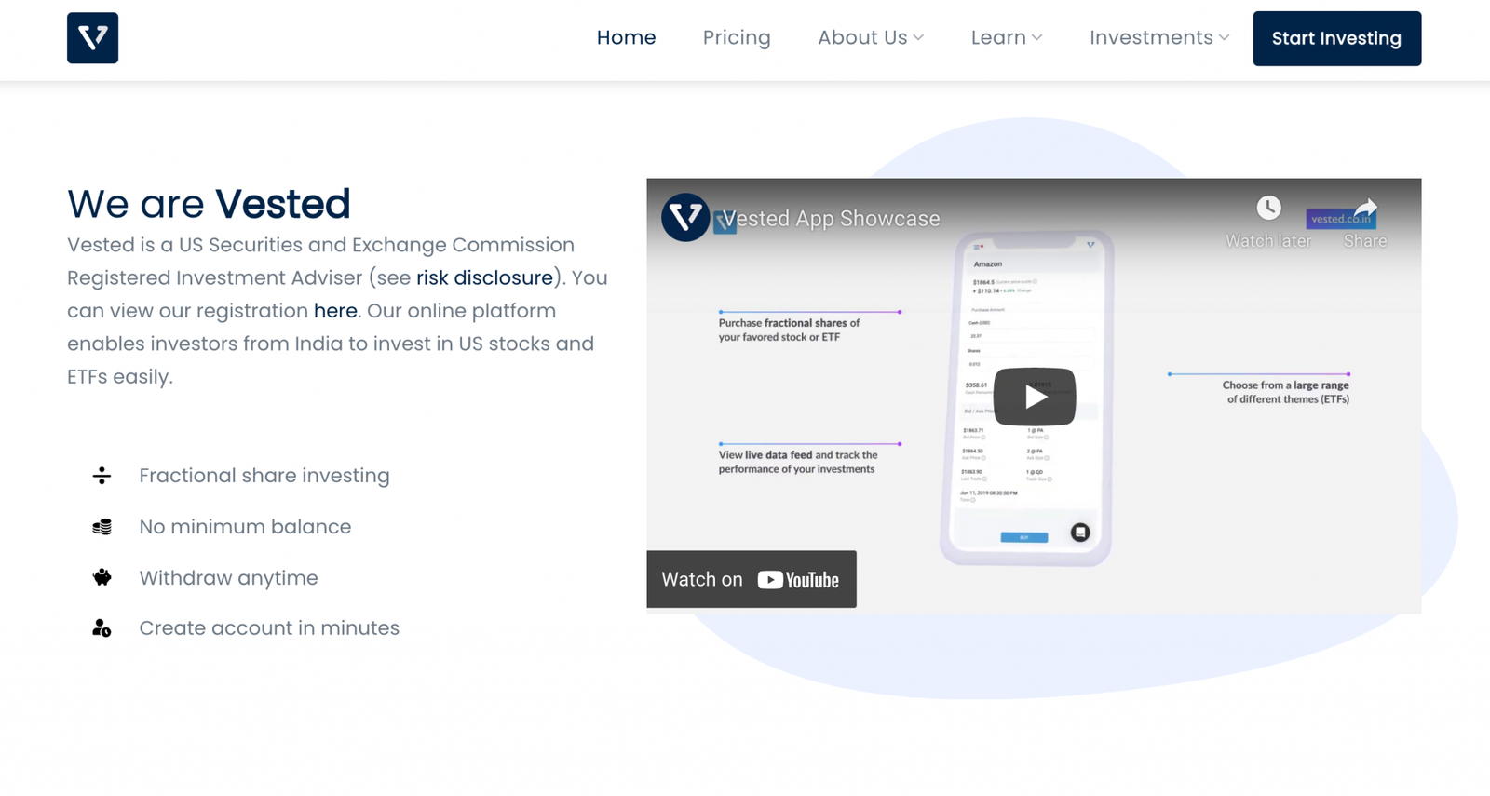This screenshot has width=1490, height=796.
Task: Open the Investments dropdown menu
Action: [1158, 38]
